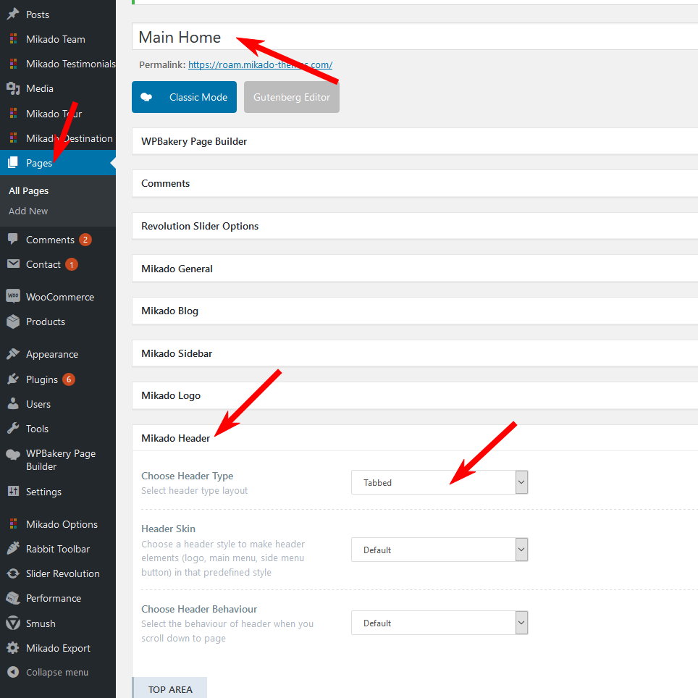Click the Smush shield icon
698x698 pixels.
point(13,623)
